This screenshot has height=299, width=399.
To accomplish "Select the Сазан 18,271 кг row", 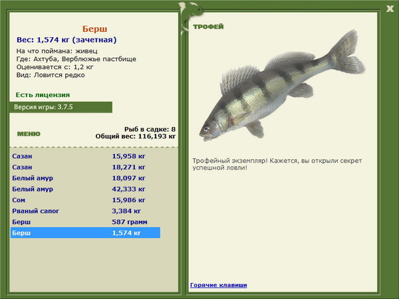I will click(x=86, y=167).
